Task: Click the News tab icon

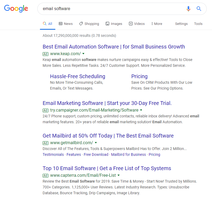Action: pos(61,24)
